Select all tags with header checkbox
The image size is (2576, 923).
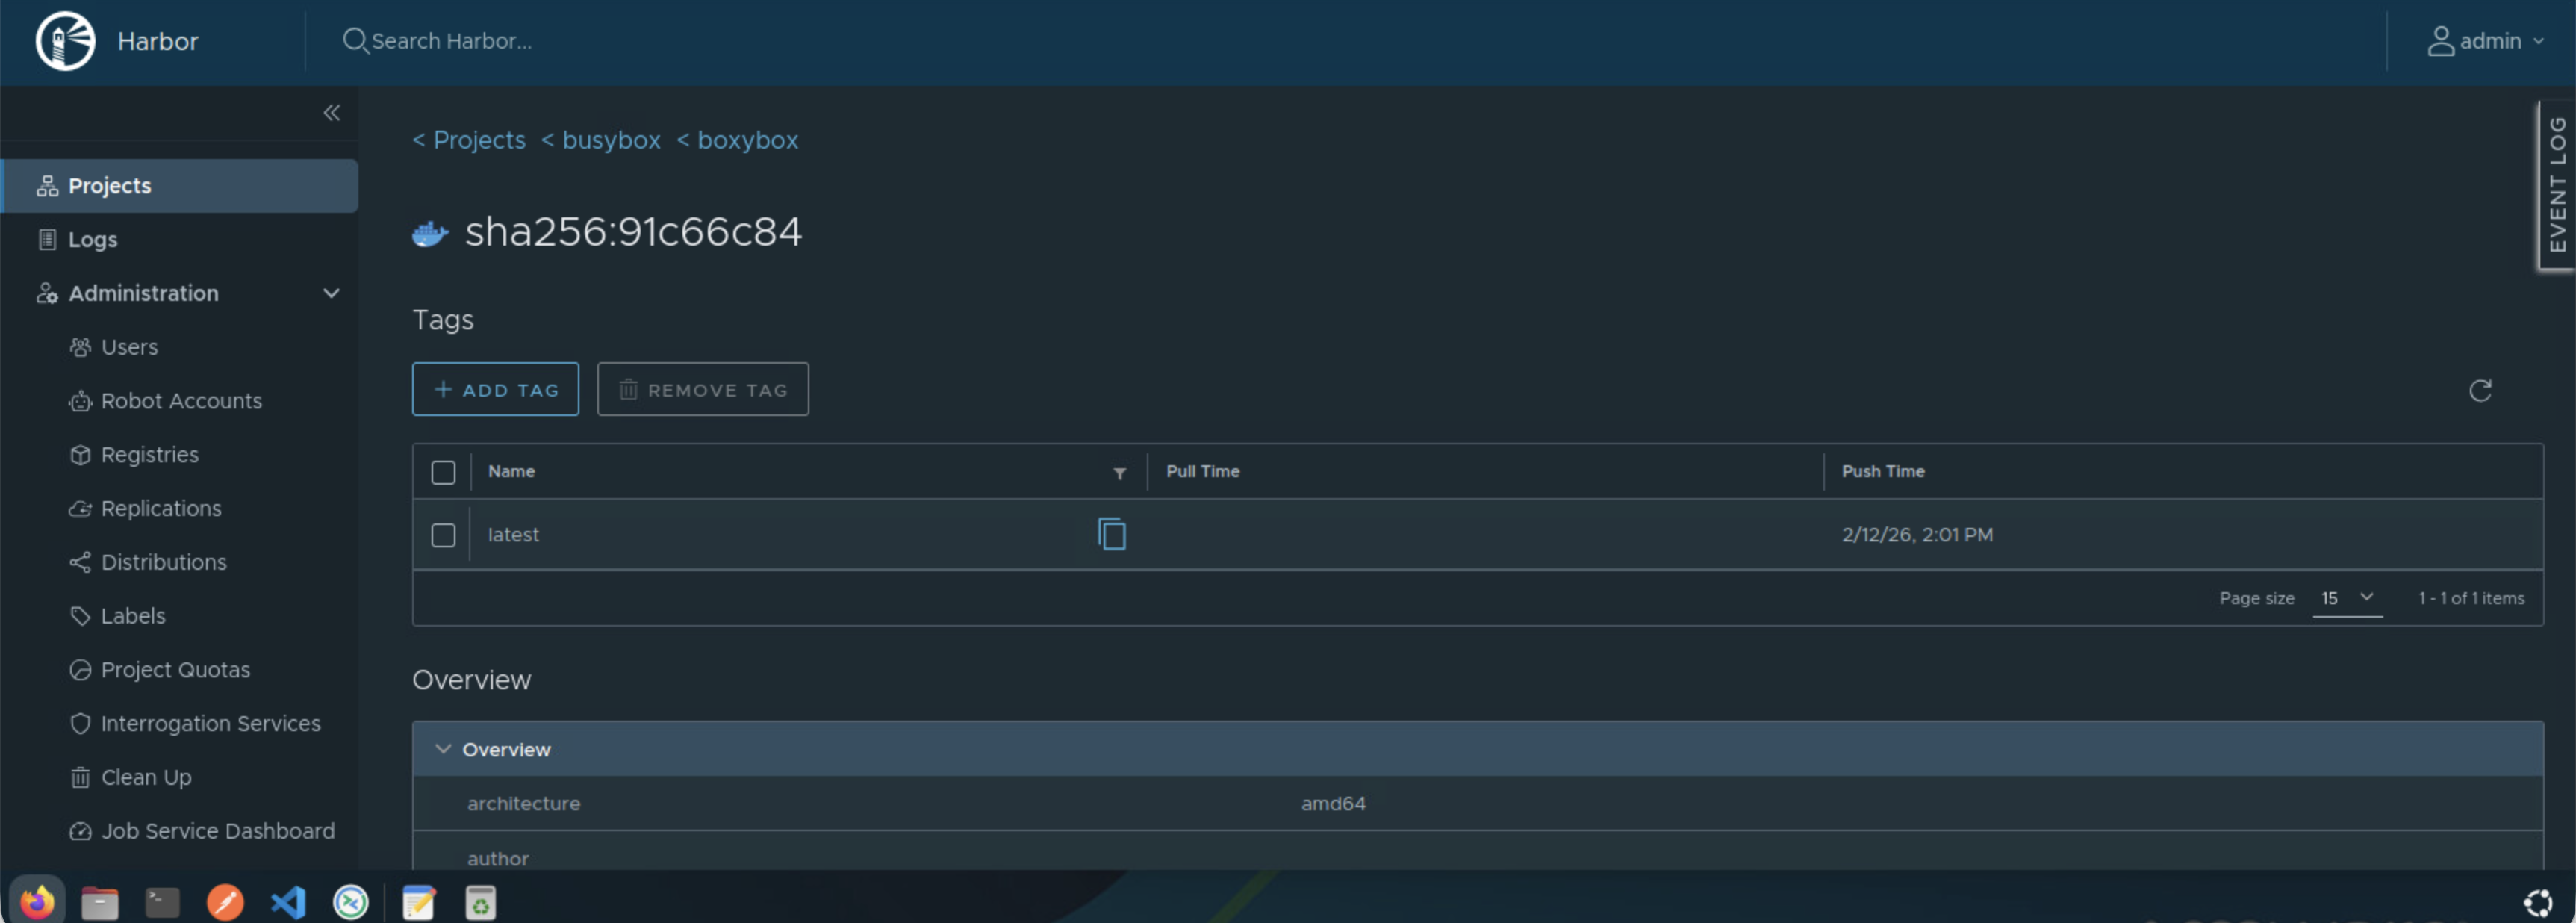click(x=443, y=473)
